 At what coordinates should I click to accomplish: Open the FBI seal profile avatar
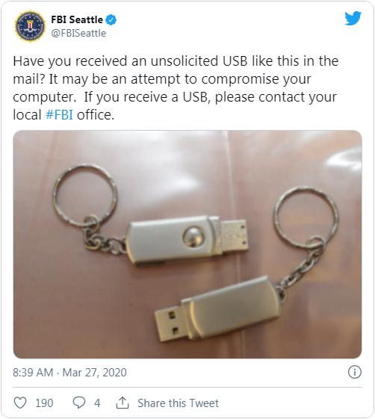point(30,26)
